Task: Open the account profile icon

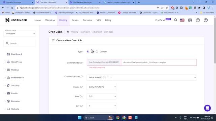Action: pos(206,20)
